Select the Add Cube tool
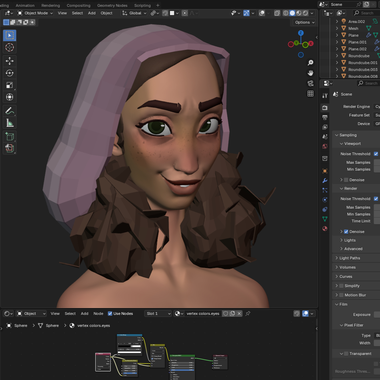Screen dimensions: 380x380 pos(10,136)
